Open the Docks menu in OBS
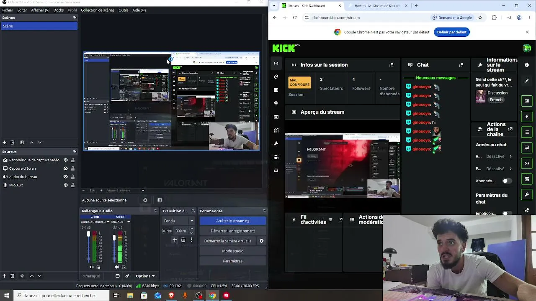This screenshot has width=536, height=301. pos(59,10)
